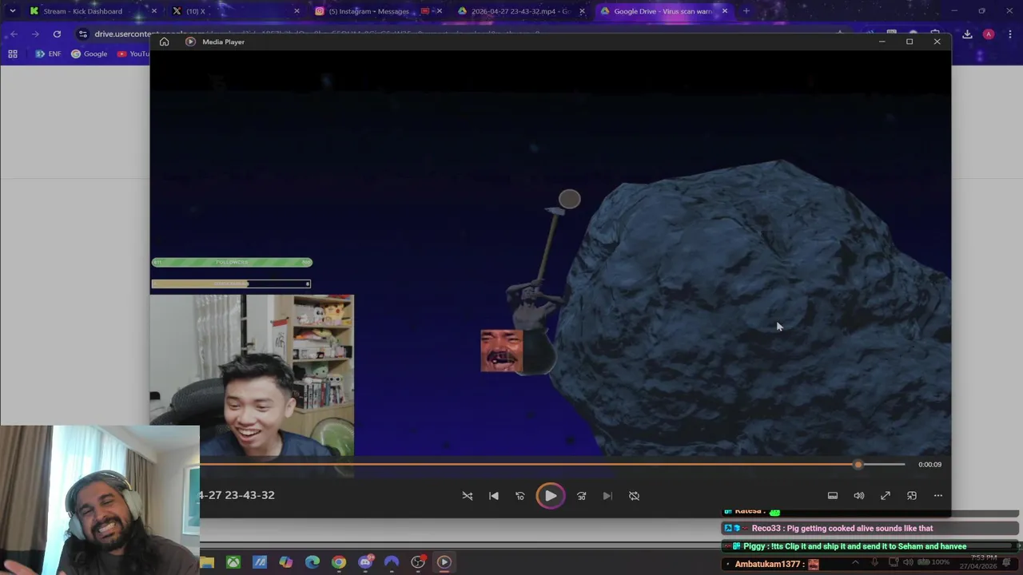Screen dimensions: 1023x575
Task: Open the Xbox app from taskbar
Action: pos(233,562)
